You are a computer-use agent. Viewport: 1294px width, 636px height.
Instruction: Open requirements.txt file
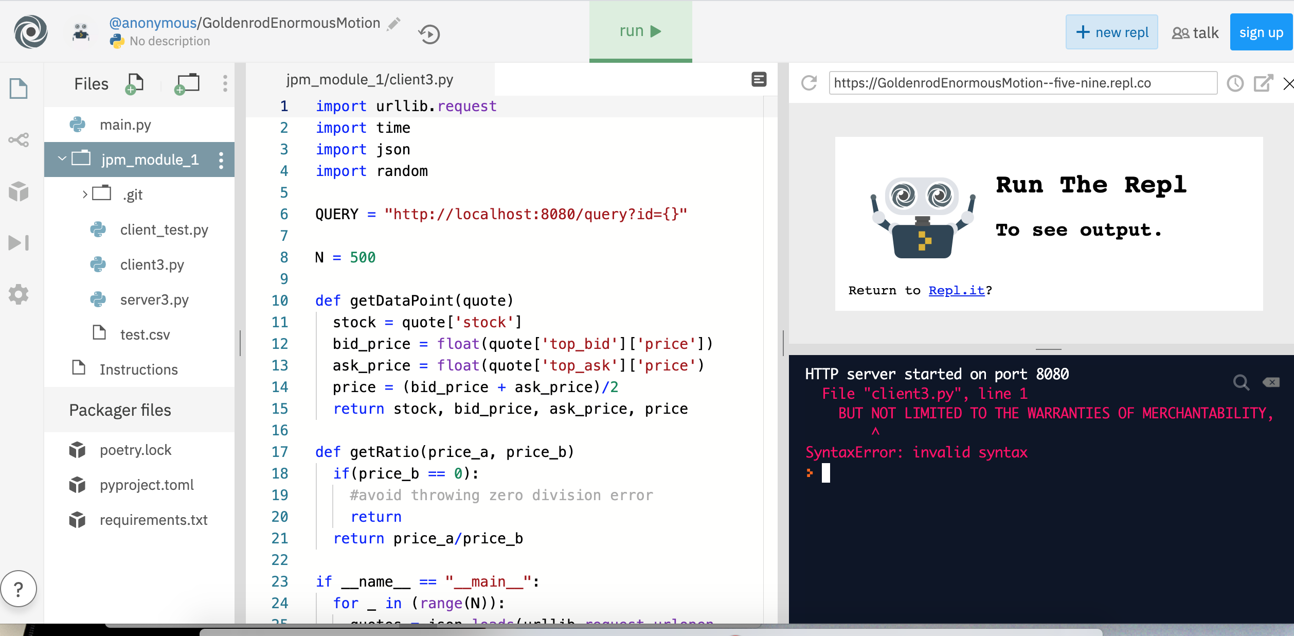139,520
